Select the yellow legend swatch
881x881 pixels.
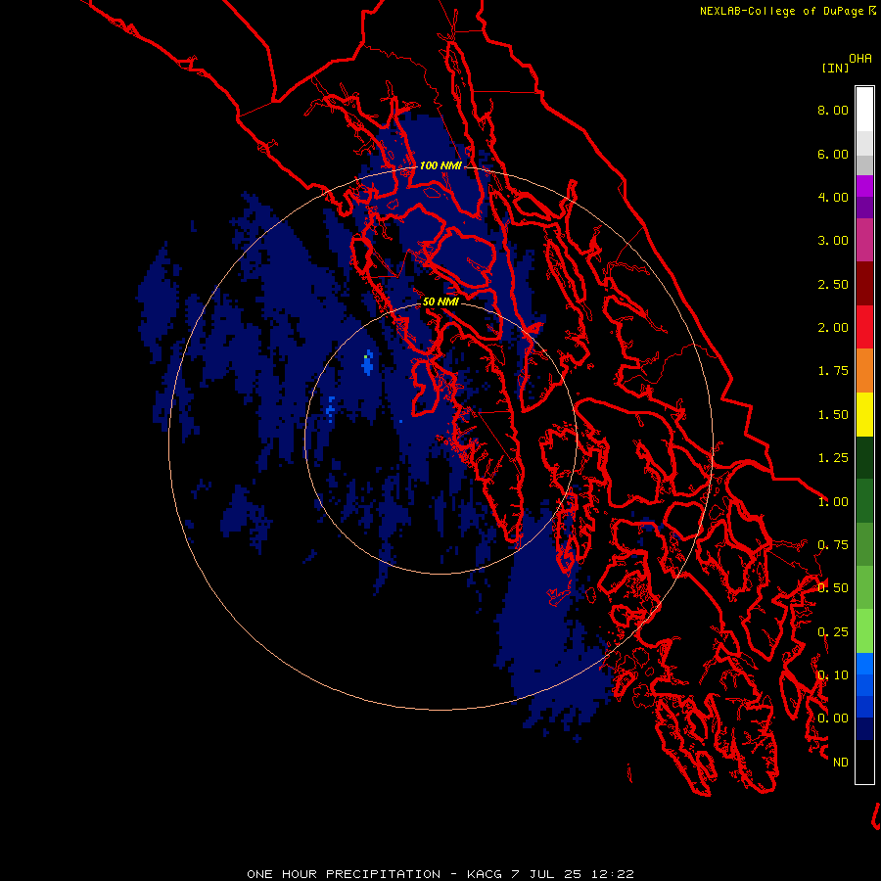point(864,414)
